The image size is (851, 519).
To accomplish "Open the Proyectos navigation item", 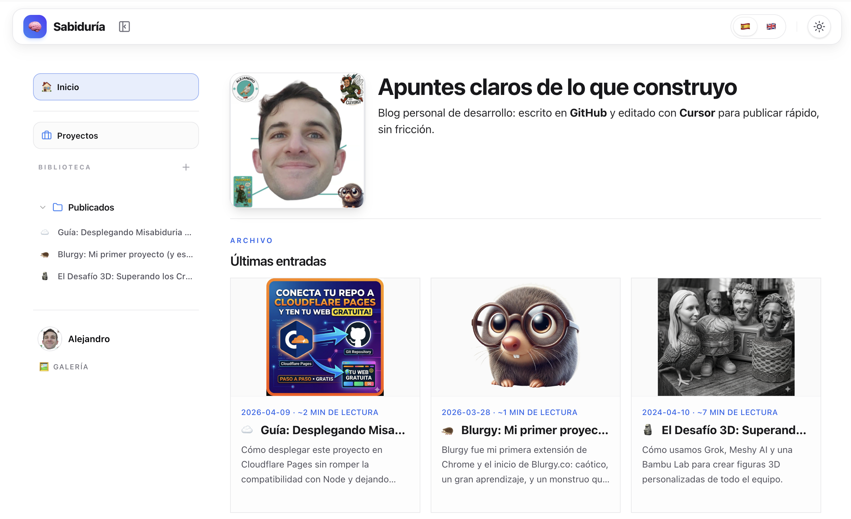I will click(116, 136).
